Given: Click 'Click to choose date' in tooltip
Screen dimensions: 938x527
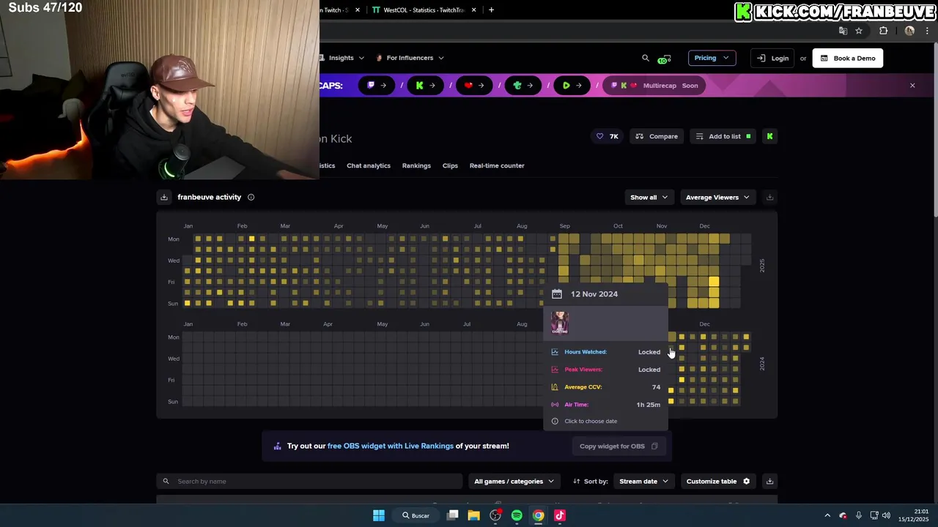Looking at the screenshot, I should pyautogui.click(x=591, y=421).
